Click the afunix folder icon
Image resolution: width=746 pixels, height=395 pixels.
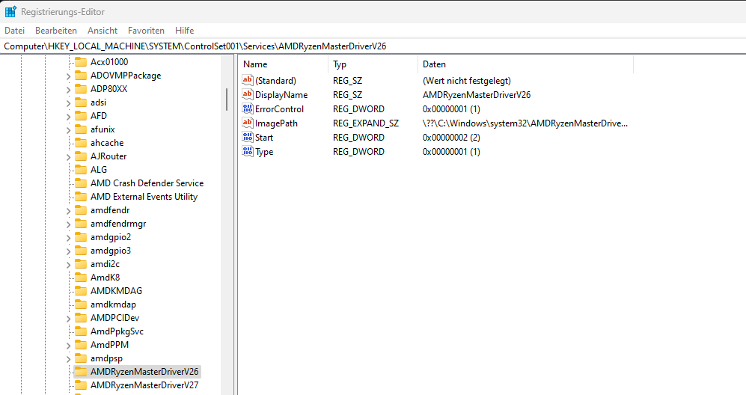(81, 129)
